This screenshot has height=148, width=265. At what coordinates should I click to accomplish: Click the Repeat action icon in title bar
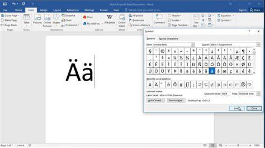click(24, 4)
